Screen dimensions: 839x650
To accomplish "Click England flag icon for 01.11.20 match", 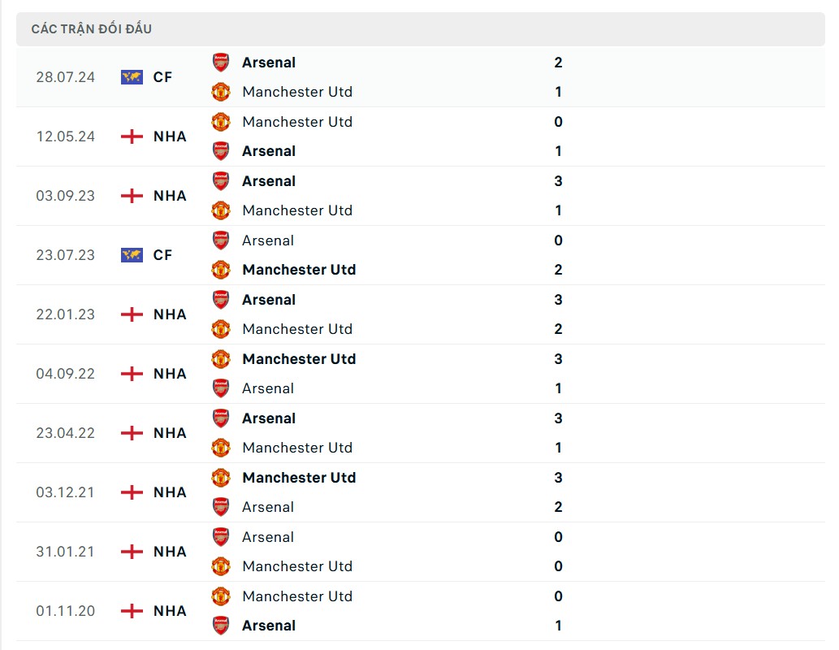I will tap(132, 611).
